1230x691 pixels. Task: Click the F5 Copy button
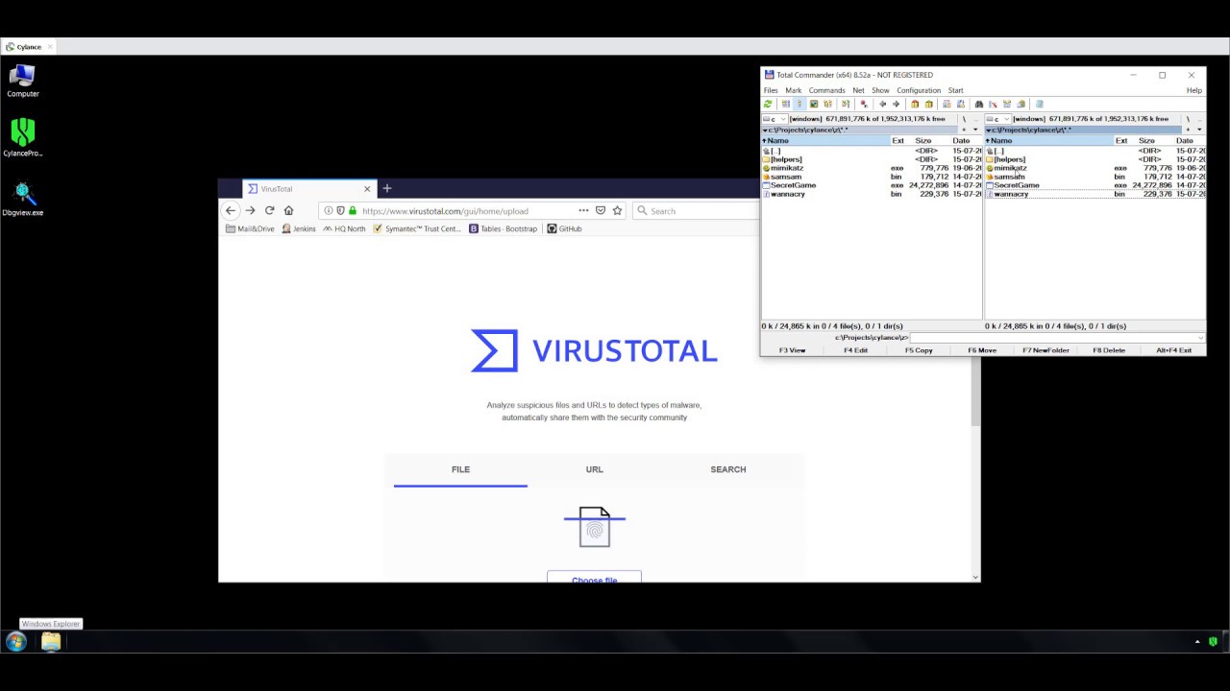(919, 350)
